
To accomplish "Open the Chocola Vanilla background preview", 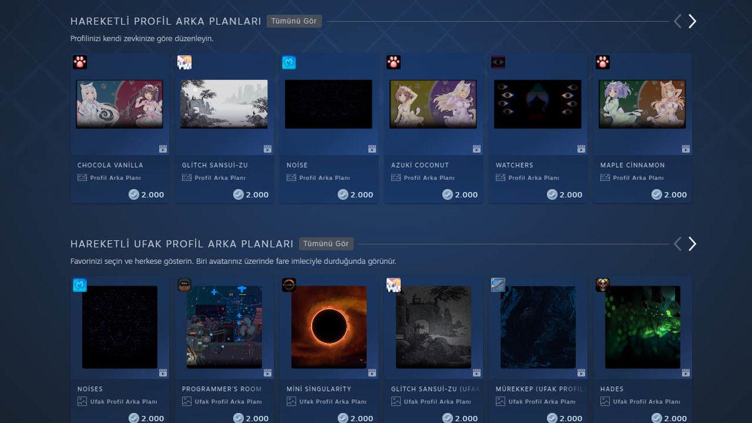I will 119,103.
